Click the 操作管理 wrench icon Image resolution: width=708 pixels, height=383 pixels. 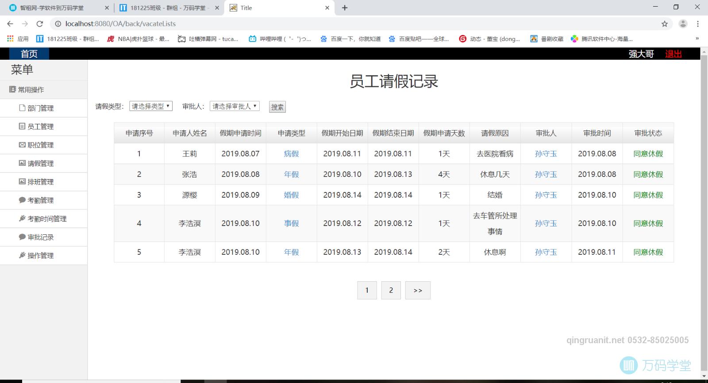coord(22,255)
